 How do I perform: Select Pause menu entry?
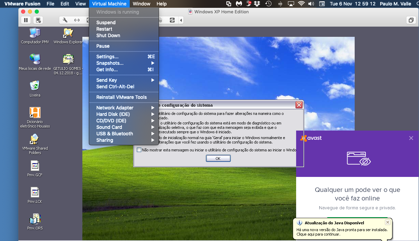click(x=124, y=46)
